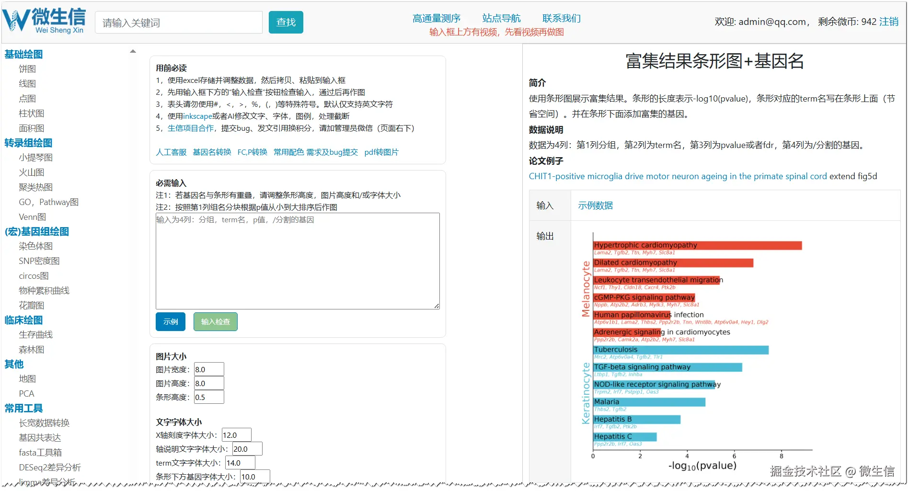Image resolution: width=908 pixels, height=491 pixels.
Task: Expand the (宏)基因组绘图 sidebar section
Action: (37, 231)
